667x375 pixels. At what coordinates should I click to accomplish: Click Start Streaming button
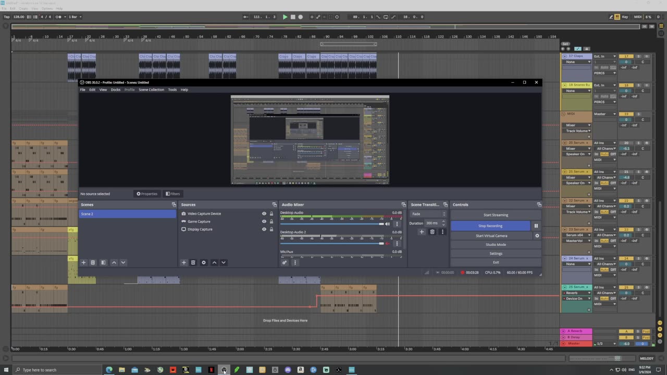pos(496,215)
